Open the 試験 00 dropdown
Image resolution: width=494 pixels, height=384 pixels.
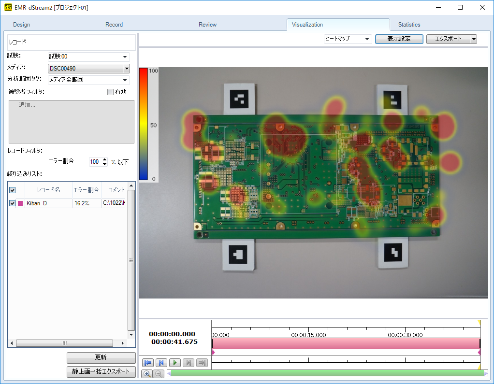(88, 57)
